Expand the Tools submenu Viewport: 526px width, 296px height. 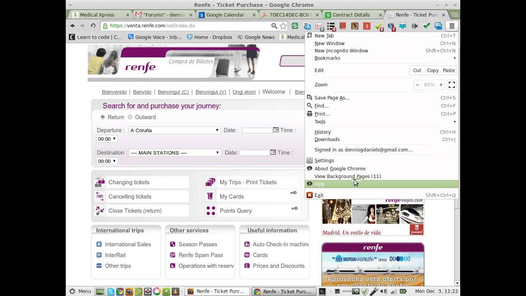[381, 122]
